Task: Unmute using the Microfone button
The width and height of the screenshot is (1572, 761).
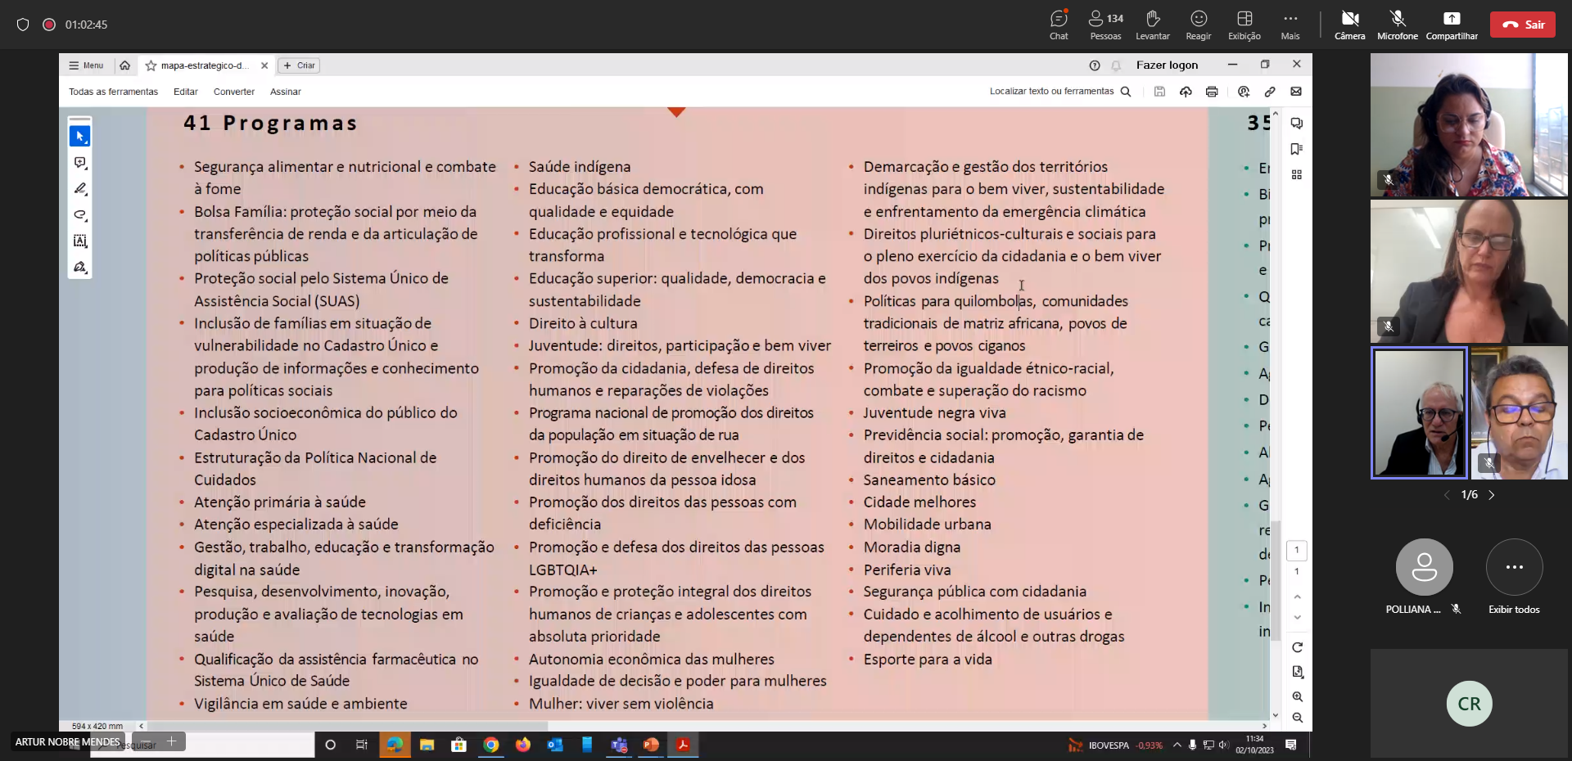Action: 1397,25
